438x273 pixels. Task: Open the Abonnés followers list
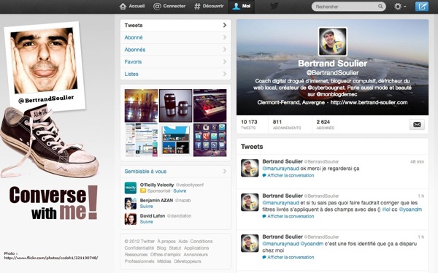pyautogui.click(x=175, y=50)
